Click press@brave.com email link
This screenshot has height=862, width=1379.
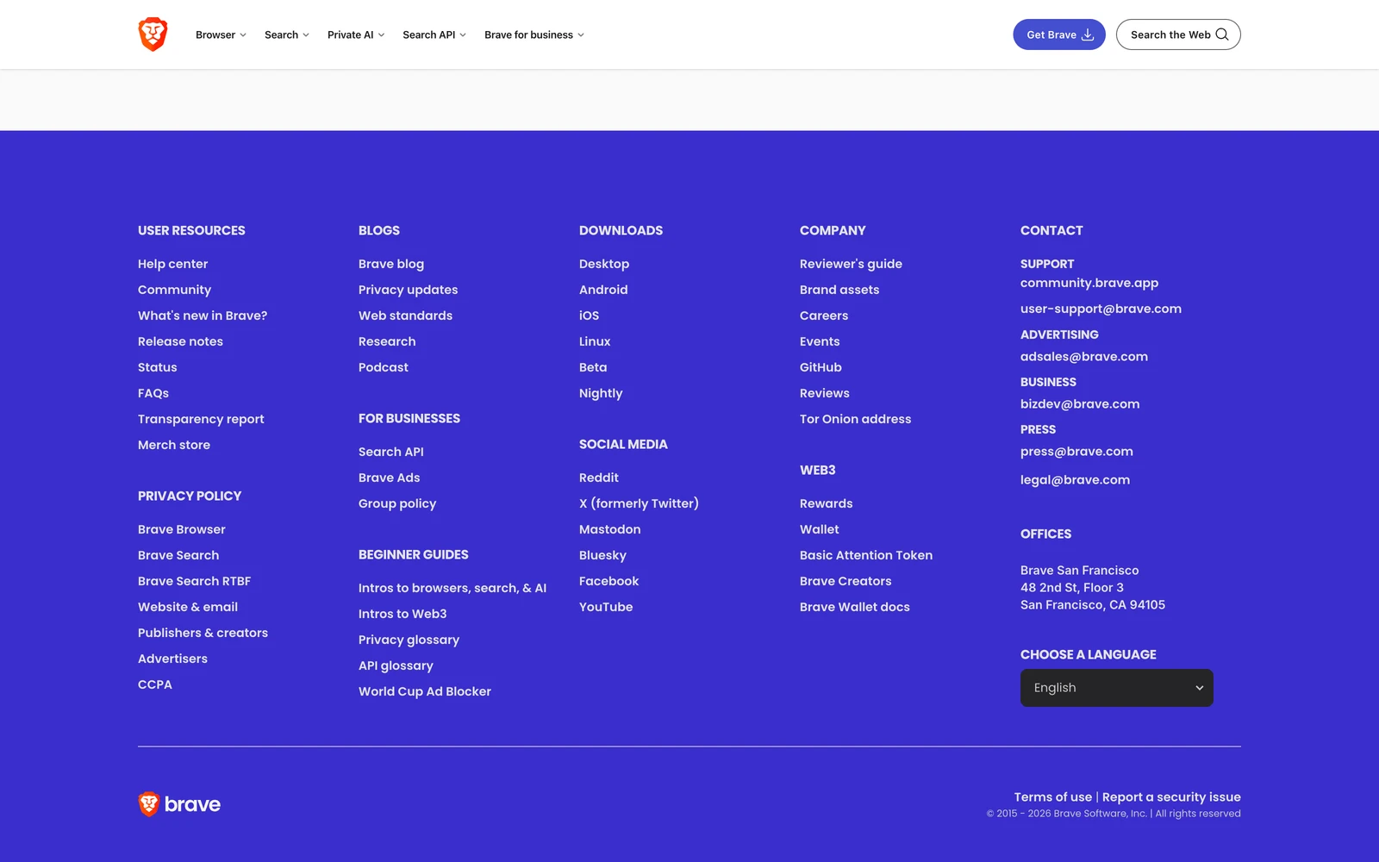[1076, 452]
